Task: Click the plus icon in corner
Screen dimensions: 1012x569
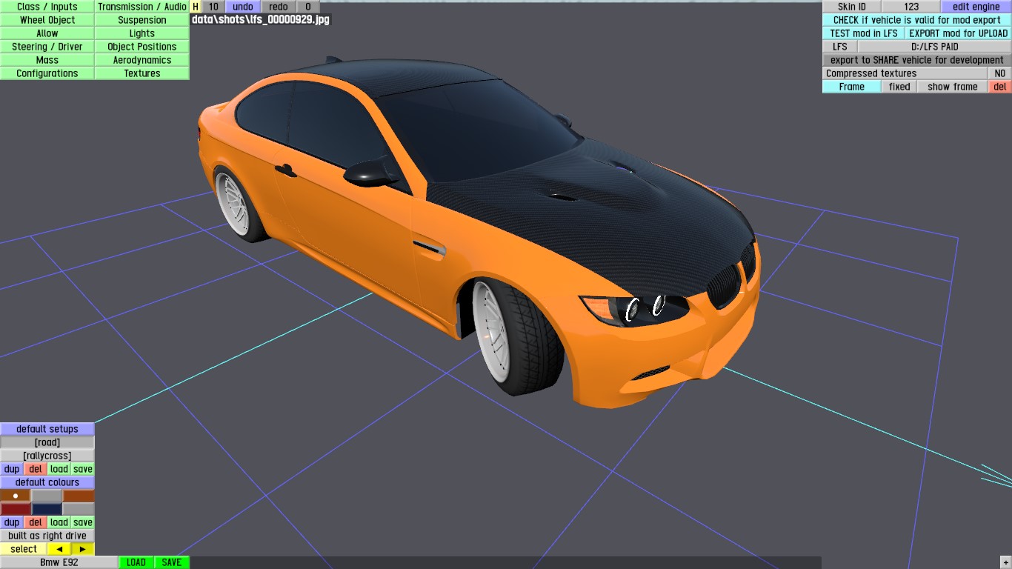Action: 1005,562
